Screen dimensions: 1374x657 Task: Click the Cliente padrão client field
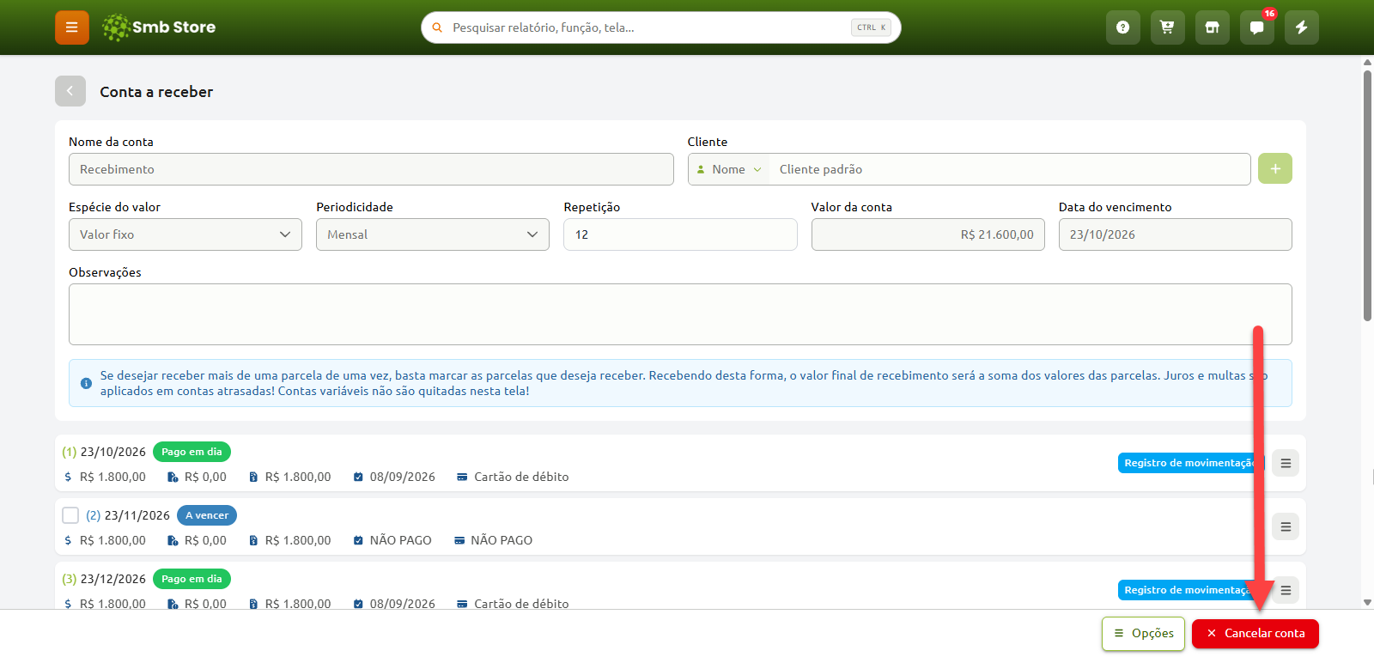click(x=1009, y=169)
